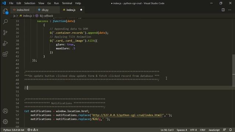Image resolution: width=235 pixels, height=132 pixels.
Task: Place cursor on line 50 comment
Action: click(x=26, y=88)
